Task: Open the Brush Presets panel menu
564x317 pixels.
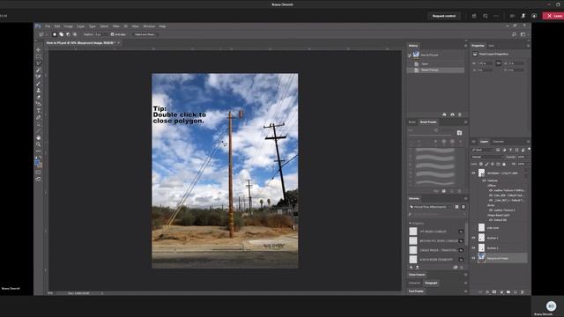Action: click(465, 122)
